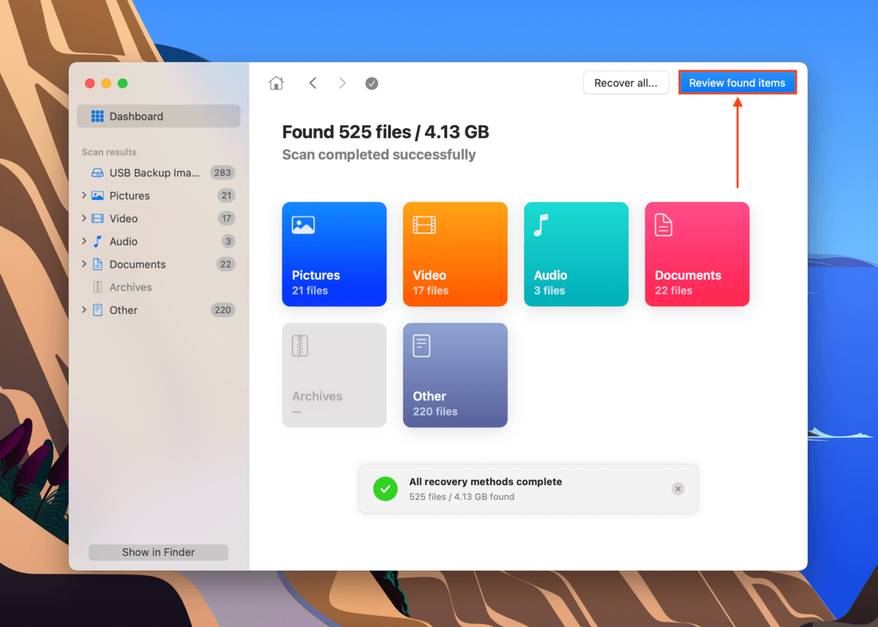Select Video in the sidebar list

[x=158, y=218]
